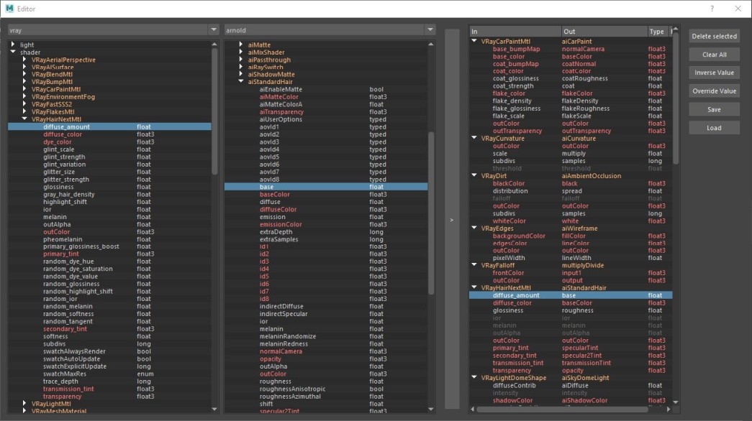Screen dimensions: 752x421
Task: Collapse VRayEdges mapping group
Action: tap(474, 228)
